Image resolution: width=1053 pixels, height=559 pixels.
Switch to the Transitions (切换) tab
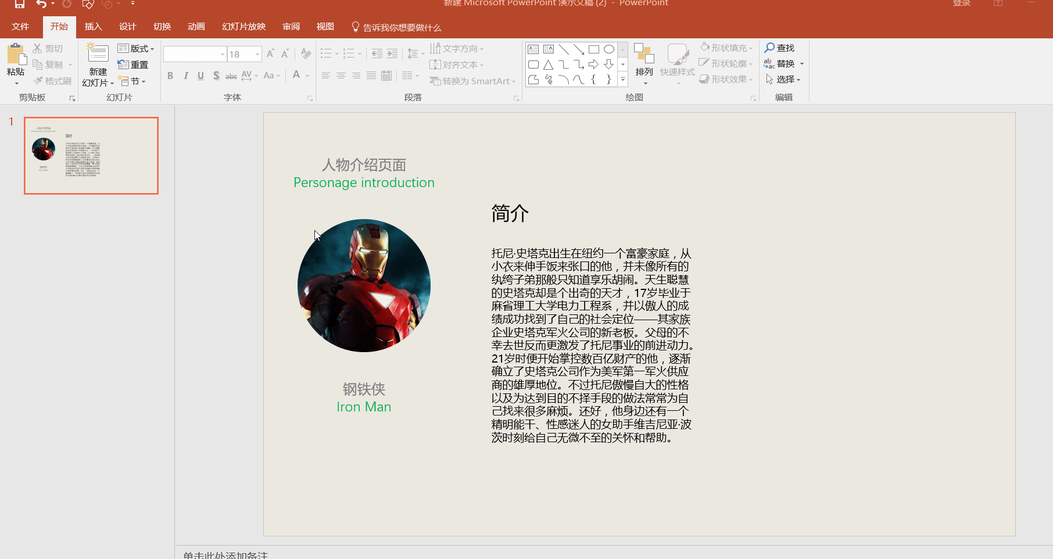tap(162, 27)
